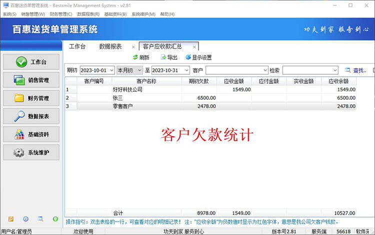This screenshot has height=235, width=375.
Task: Sort by 客户名称 column header
Action: tap(146, 81)
